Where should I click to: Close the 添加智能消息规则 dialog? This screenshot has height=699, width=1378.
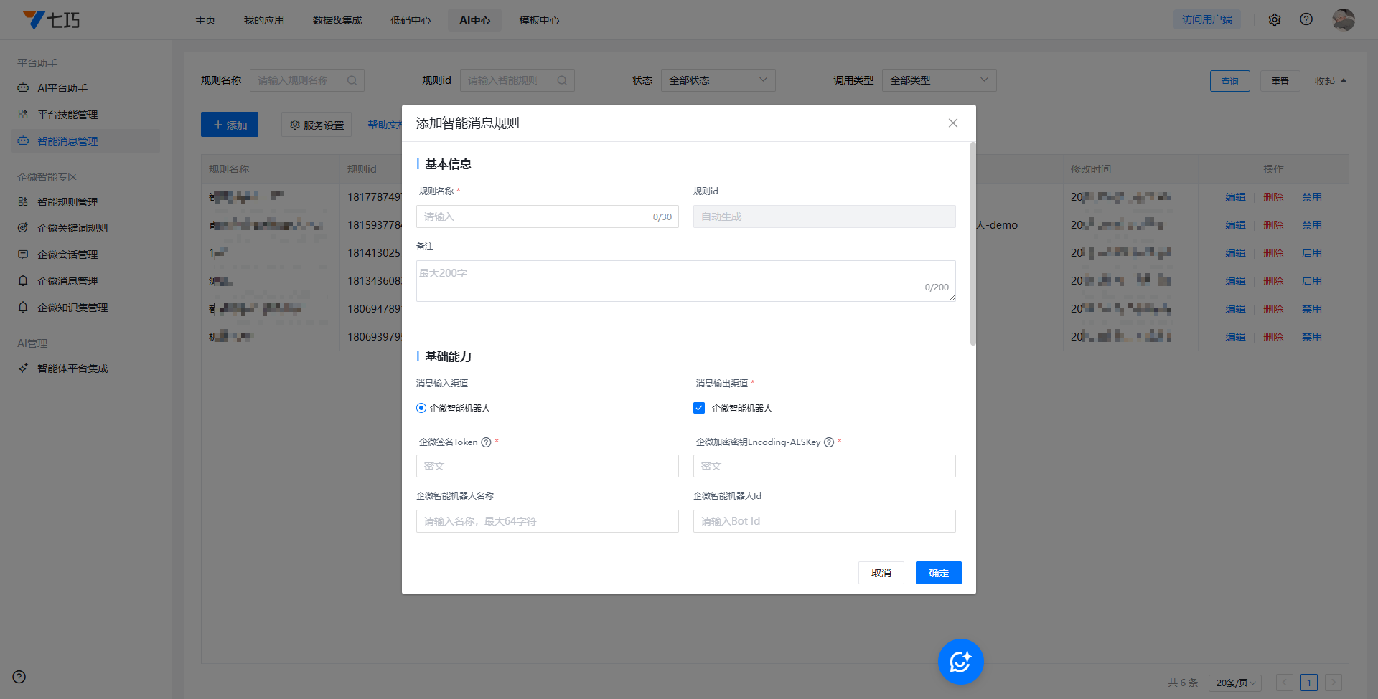click(x=952, y=123)
